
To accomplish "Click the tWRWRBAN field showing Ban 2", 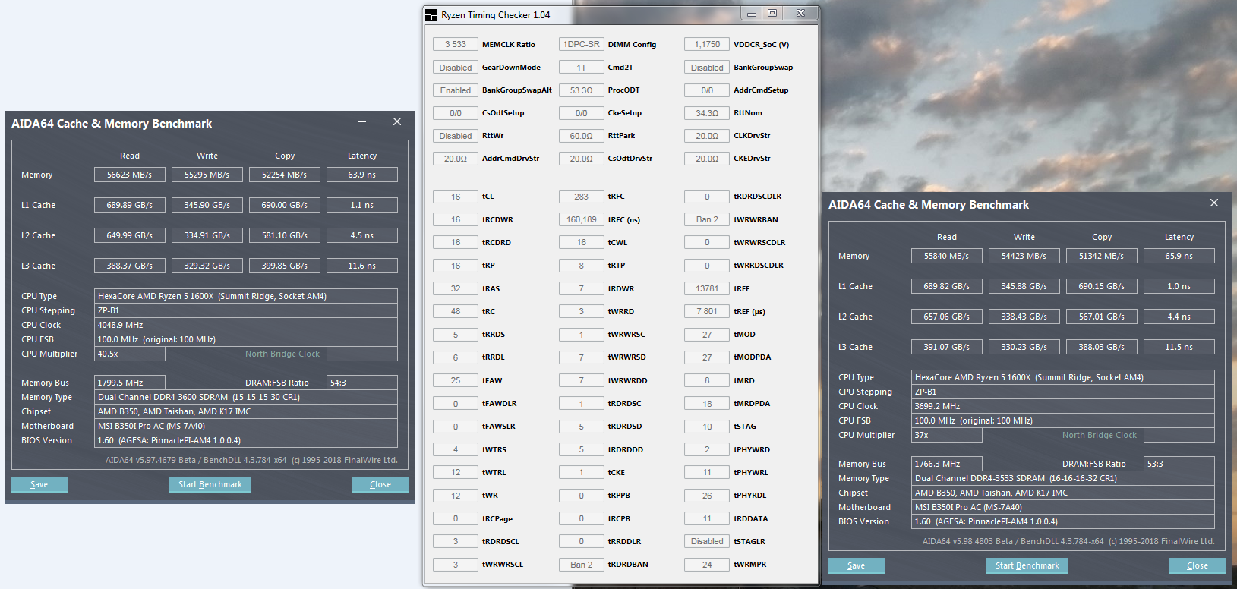I will click(707, 219).
